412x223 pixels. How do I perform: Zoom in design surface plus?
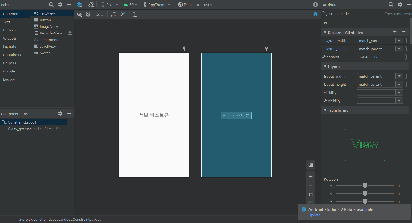coord(311,176)
